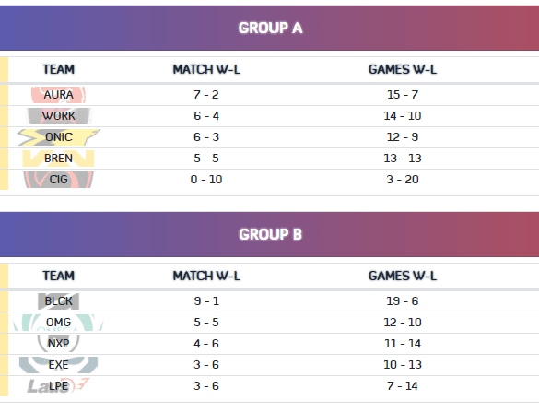The width and height of the screenshot is (539, 412).
Task: Click Group A TEAM column header
Action: 58,69
